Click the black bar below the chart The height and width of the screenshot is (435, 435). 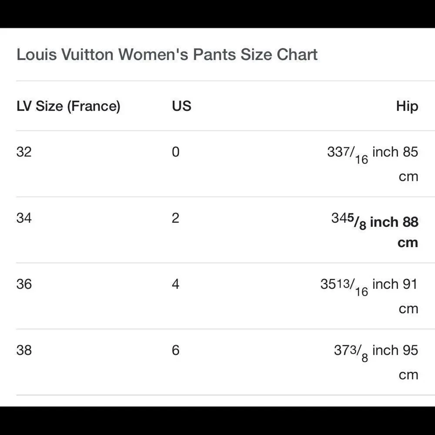pyautogui.click(x=217, y=421)
